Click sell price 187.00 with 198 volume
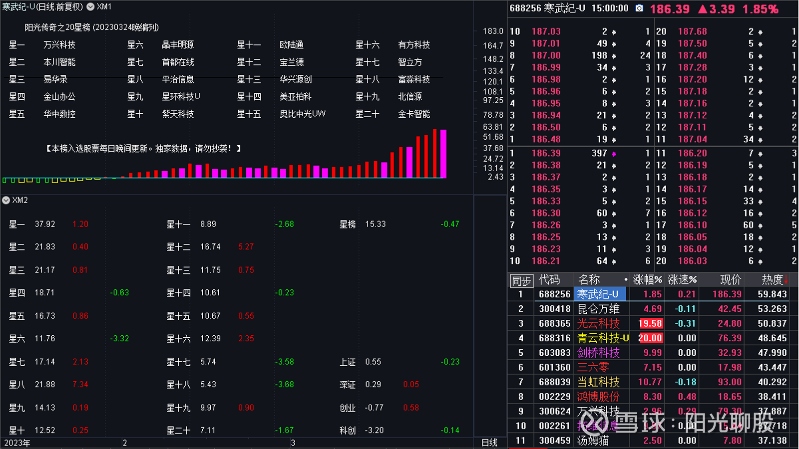The width and height of the screenshot is (799, 449). [x=546, y=55]
